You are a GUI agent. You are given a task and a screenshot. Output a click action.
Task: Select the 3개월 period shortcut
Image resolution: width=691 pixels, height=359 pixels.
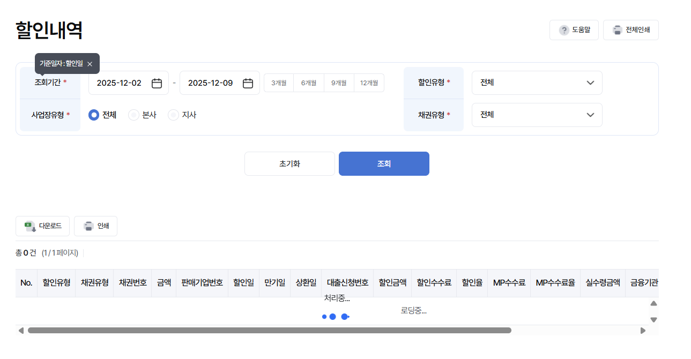279,83
